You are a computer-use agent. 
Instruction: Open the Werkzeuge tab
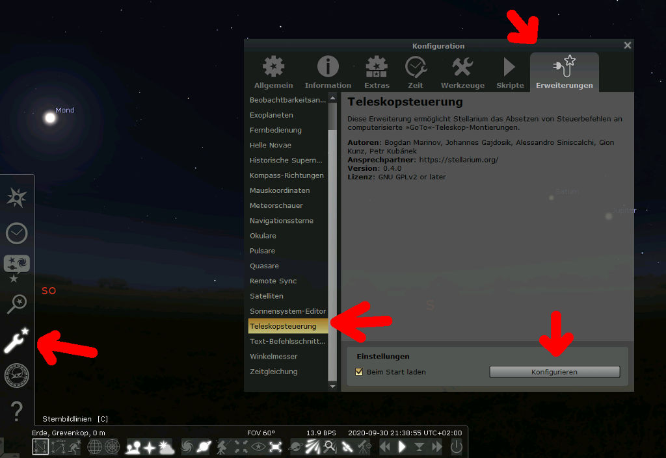(x=462, y=72)
